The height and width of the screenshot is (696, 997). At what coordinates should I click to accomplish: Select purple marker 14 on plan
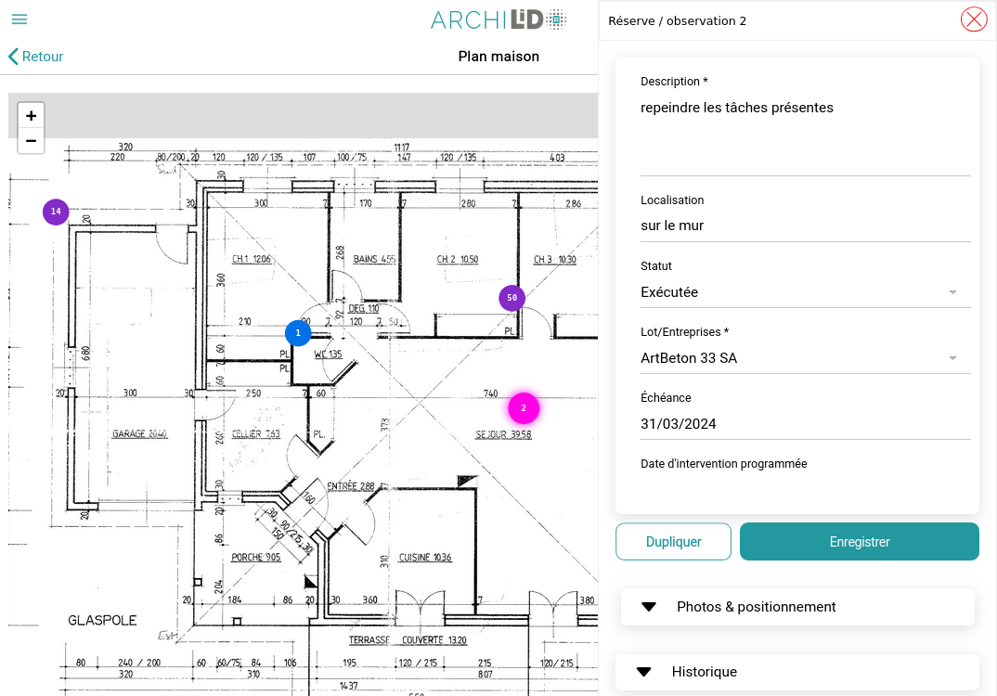[56, 212]
